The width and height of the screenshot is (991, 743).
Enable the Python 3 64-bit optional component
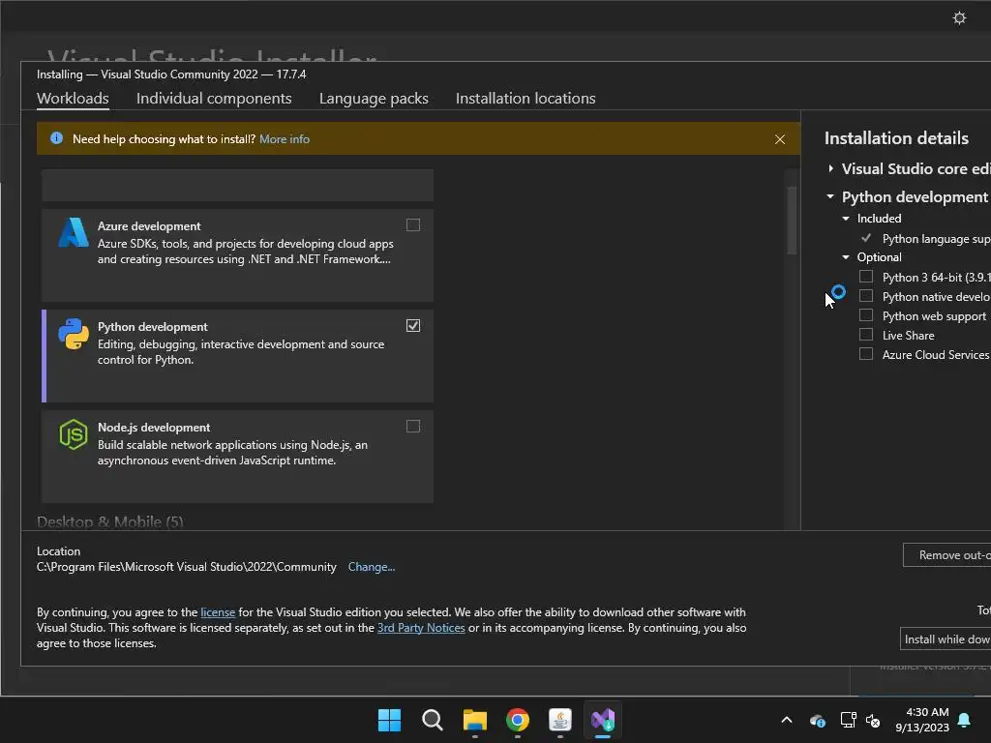(x=866, y=277)
